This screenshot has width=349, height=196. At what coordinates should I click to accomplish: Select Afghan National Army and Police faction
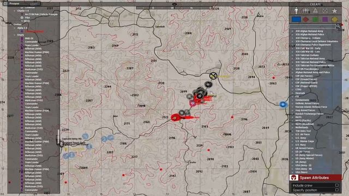312,72
